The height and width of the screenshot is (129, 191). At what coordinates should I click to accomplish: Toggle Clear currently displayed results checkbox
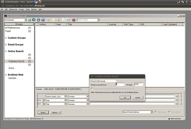(92, 89)
